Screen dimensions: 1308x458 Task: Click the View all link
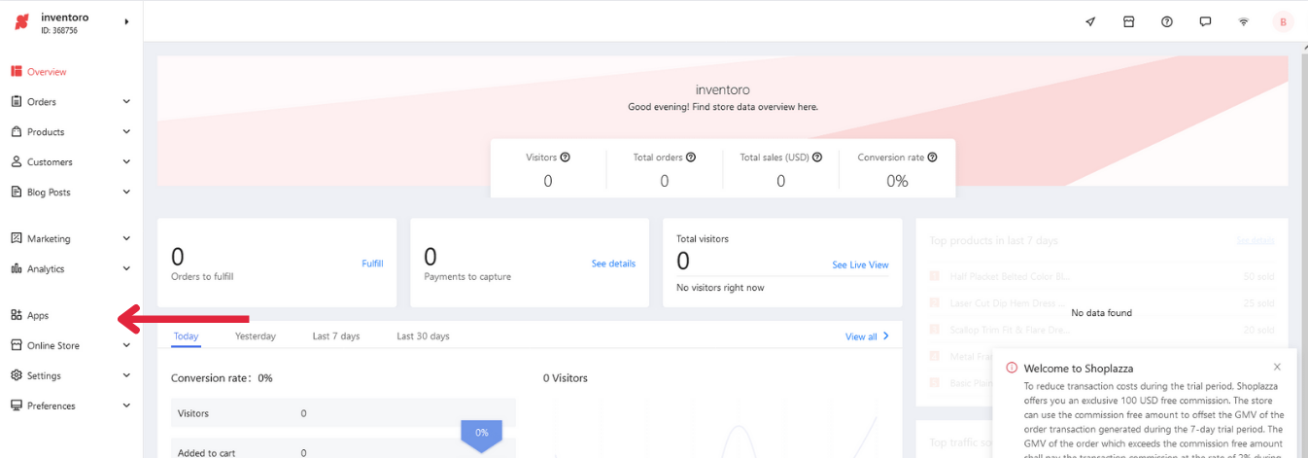pyautogui.click(x=861, y=336)
